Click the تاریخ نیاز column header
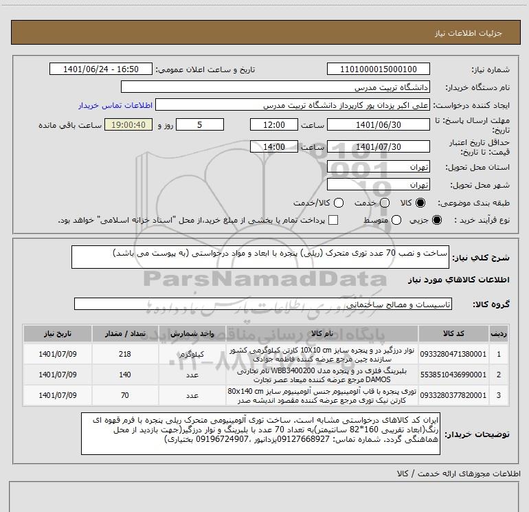This screenshot has width=529, height=512. [x=57, y=334]
